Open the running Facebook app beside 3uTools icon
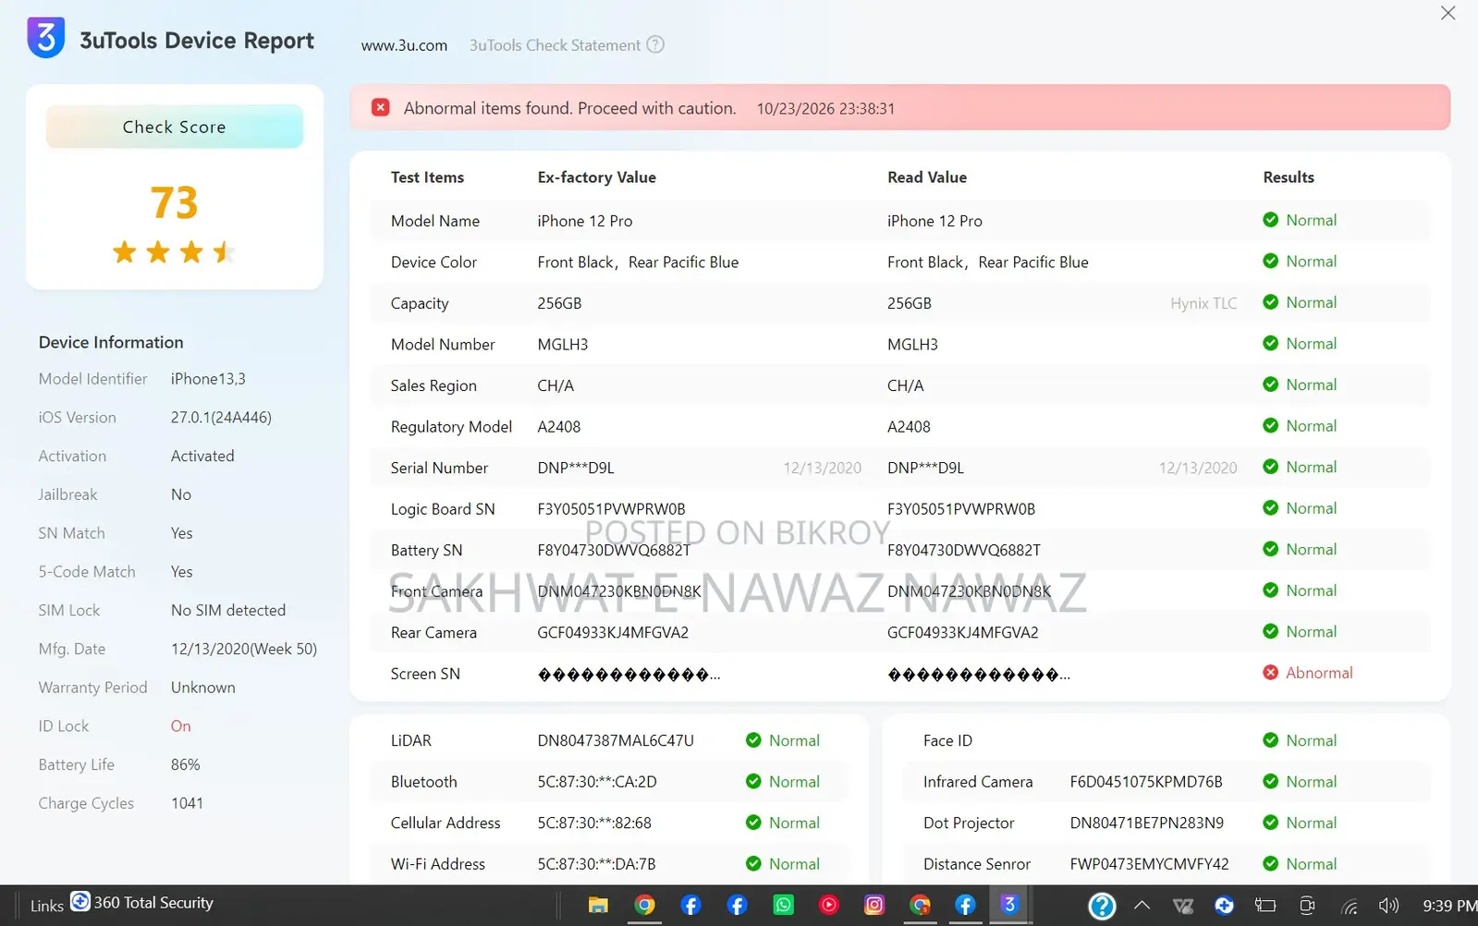 965,906
